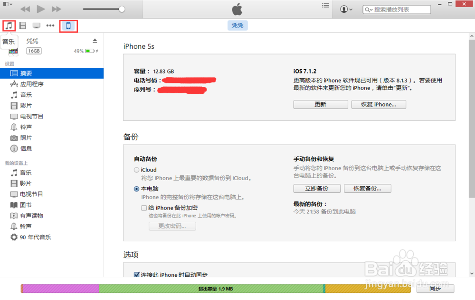The height and width of the screenshot is (300, 475).
Task: Select the iCloud backup radio option
Action: point(137,170)
